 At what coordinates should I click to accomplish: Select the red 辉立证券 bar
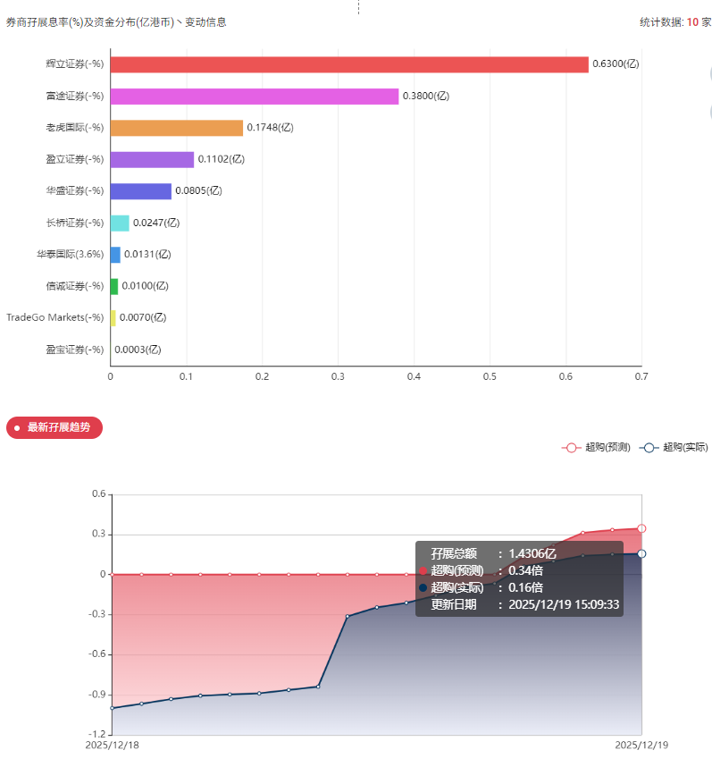point(349,64)
